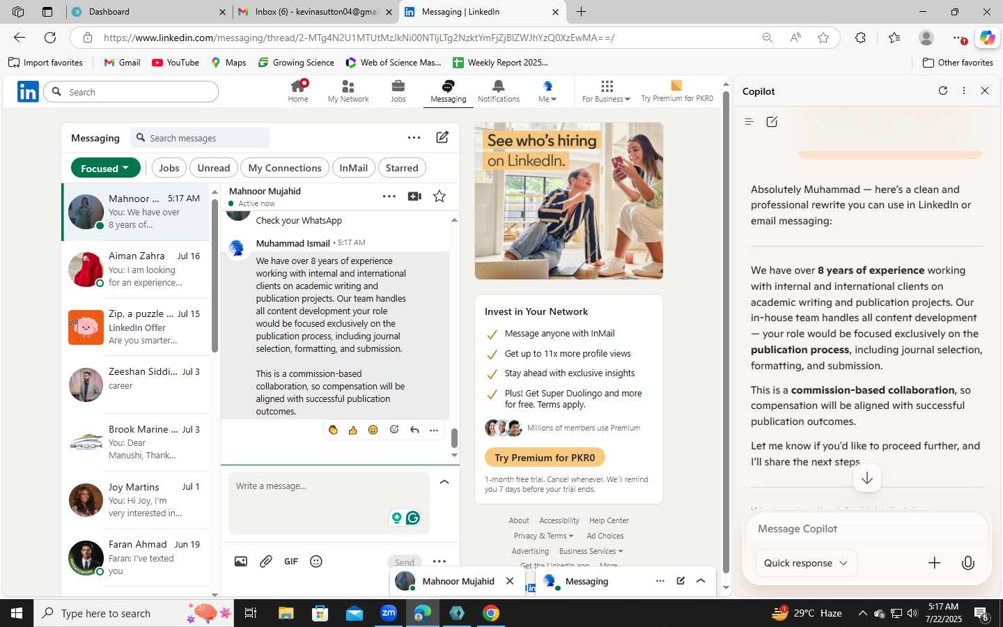
Task: Select the Jobs filter tab
Action: pos(169,168)
